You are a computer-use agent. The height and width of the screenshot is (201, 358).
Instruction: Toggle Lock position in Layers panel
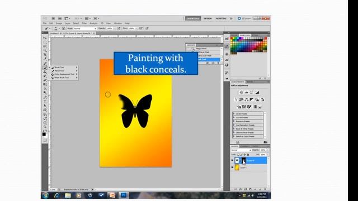tap(245, 155)
